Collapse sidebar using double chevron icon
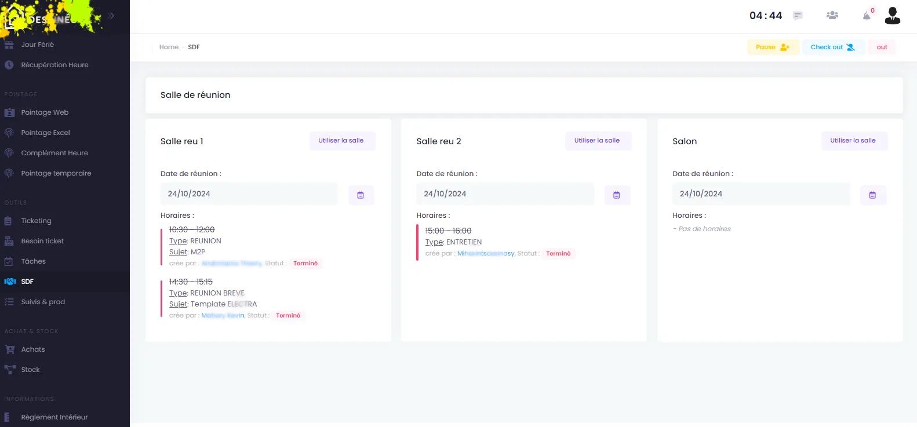The height and width of the screenshot is (427, 917). click(111, 16)
